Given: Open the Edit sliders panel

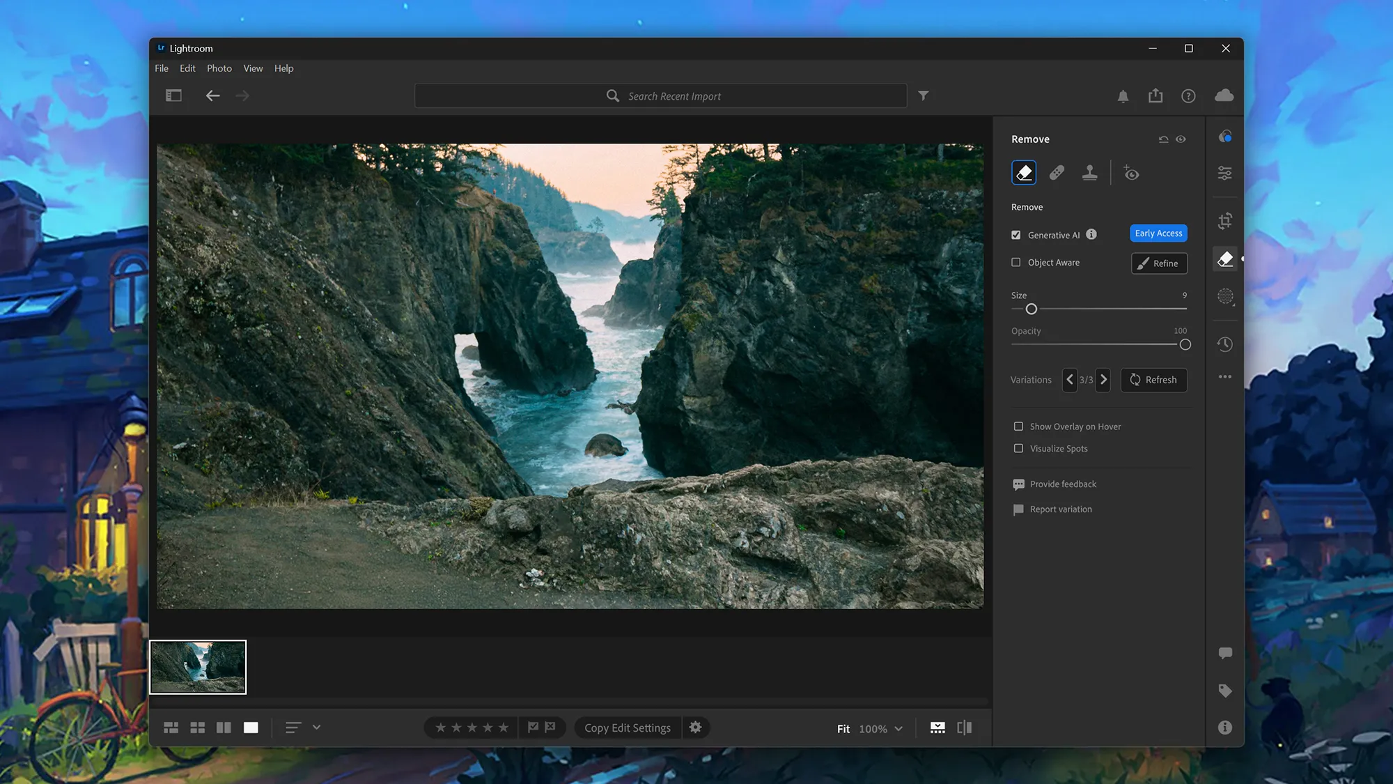Looking at the screenshot, I should coord(1225,173).
